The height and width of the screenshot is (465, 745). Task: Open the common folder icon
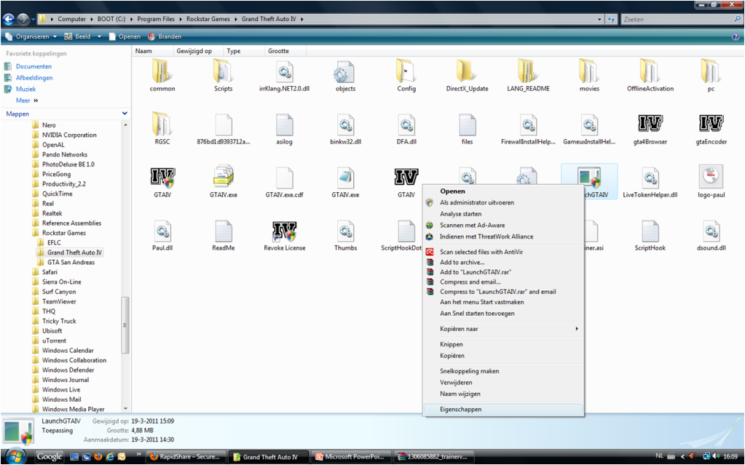[162, 71]
